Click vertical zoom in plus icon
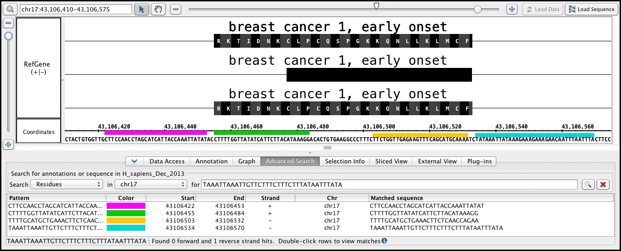Screen dimensions: 621x251 [x=8, y=145]
